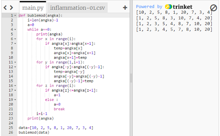Click 'angka[x]=angka[x+1]' on line 9
220x136 pixels.
pyautogui.click(x=75, y=53)
